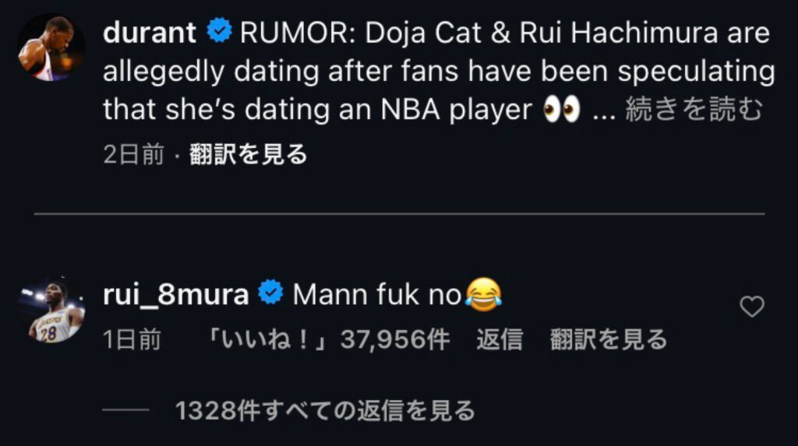Like rui_8mura's comment with the heart
The image size is (798, 446).
click(x=751, y=307)
